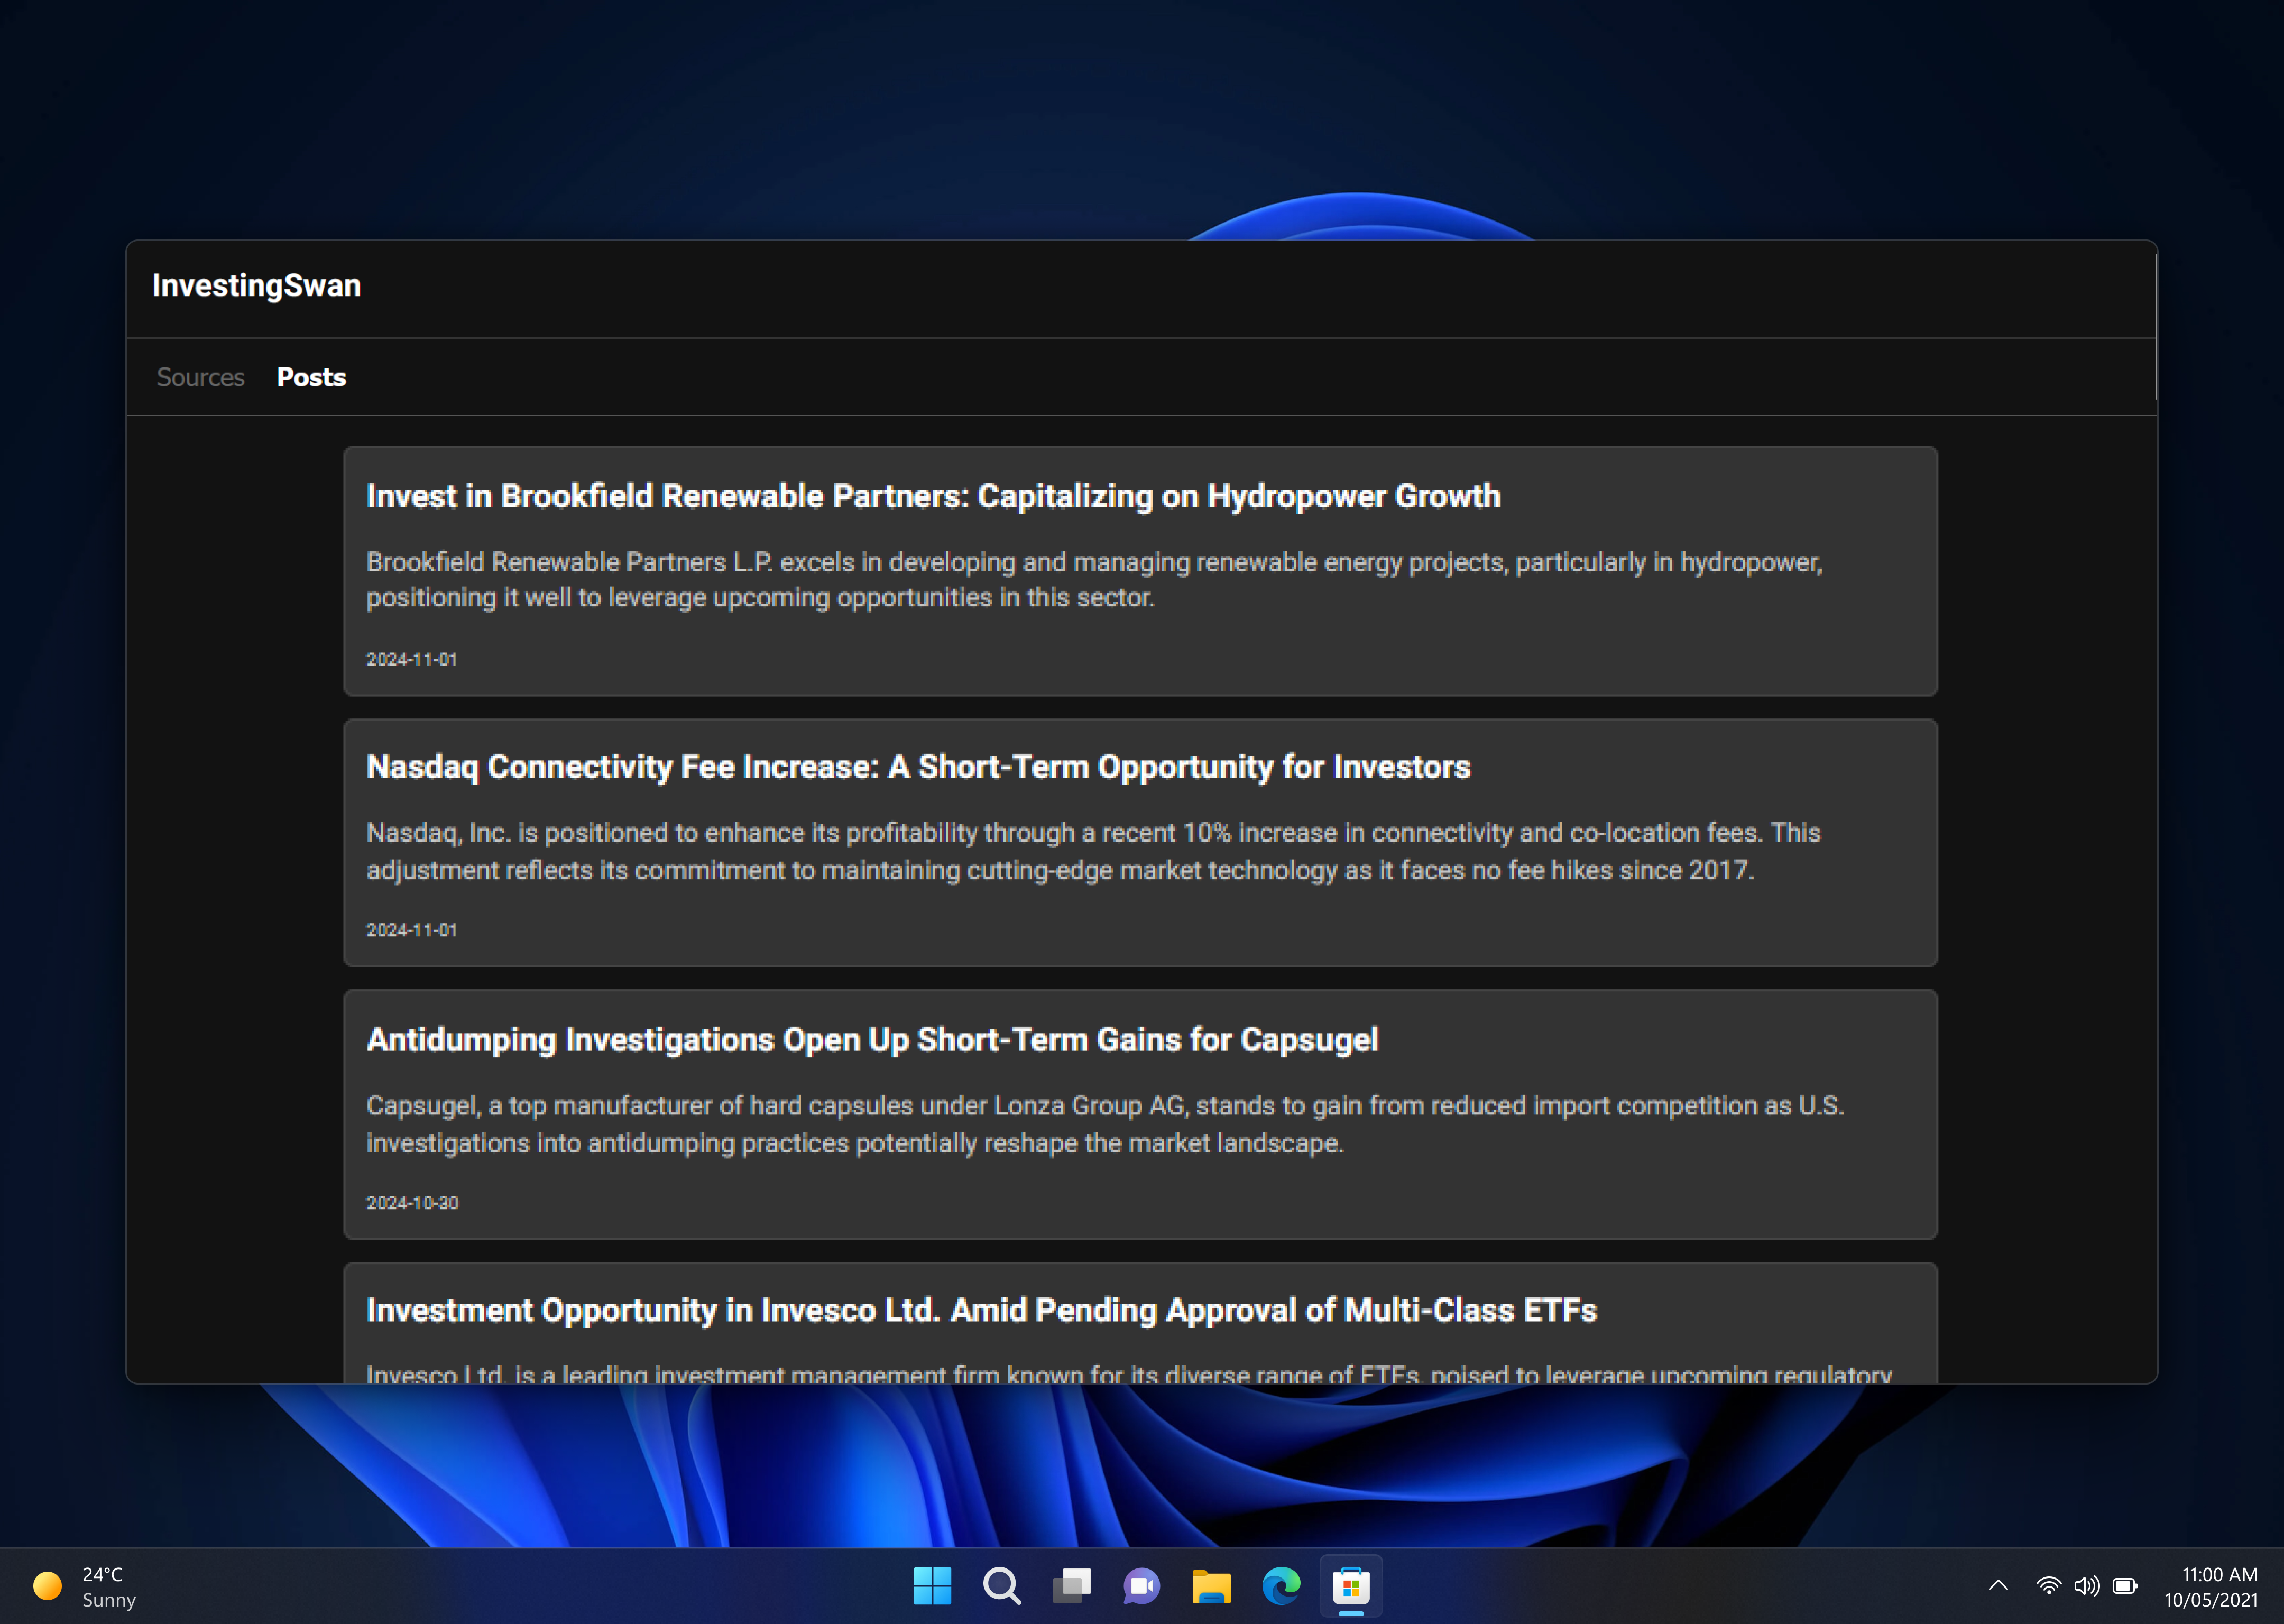Launch the Teams Chat taskbar icon
The height and width of the screenshot is (1624, 2284).
point(1141,1586)
